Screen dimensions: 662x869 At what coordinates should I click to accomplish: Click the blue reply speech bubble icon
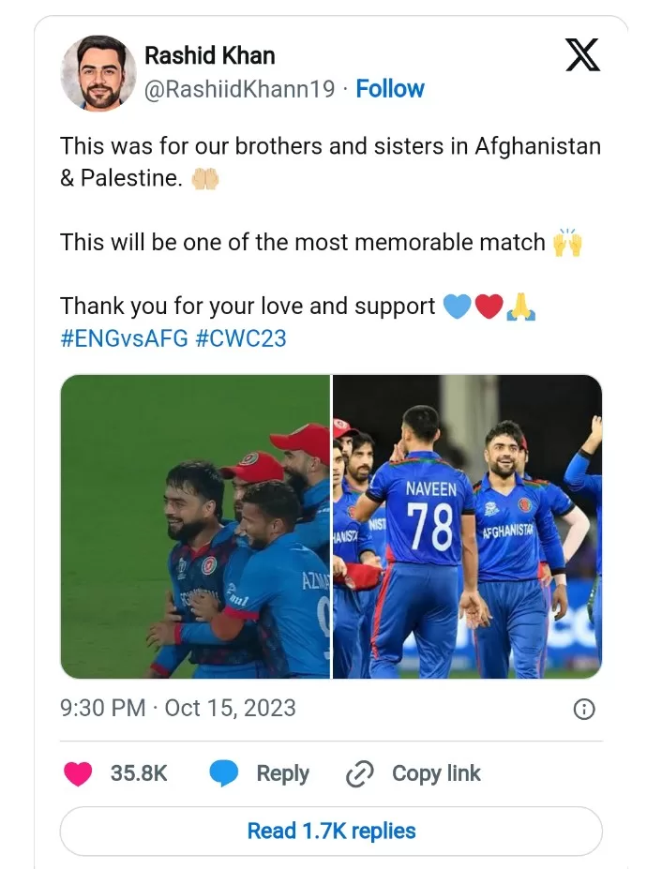click(224, 773)
